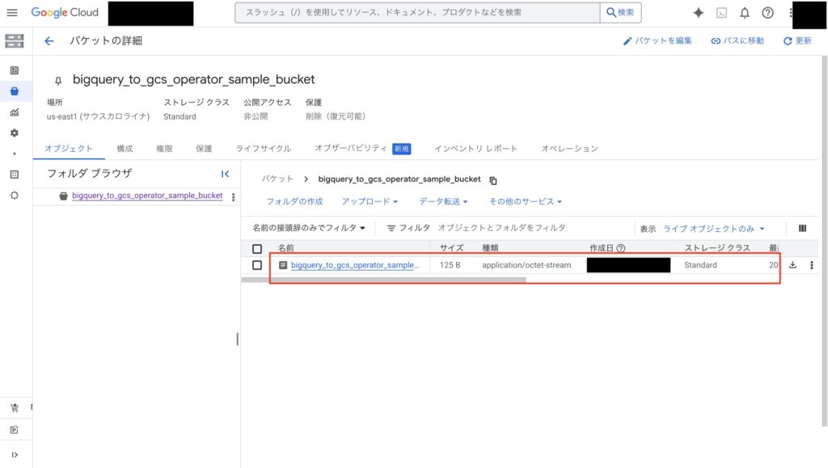Open the notifications bell
This screenshot has width=828, height=468.
(745, 13)
